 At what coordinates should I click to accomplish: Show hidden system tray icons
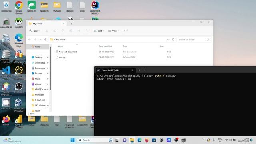pyautogui.click(x=203, y=140)
